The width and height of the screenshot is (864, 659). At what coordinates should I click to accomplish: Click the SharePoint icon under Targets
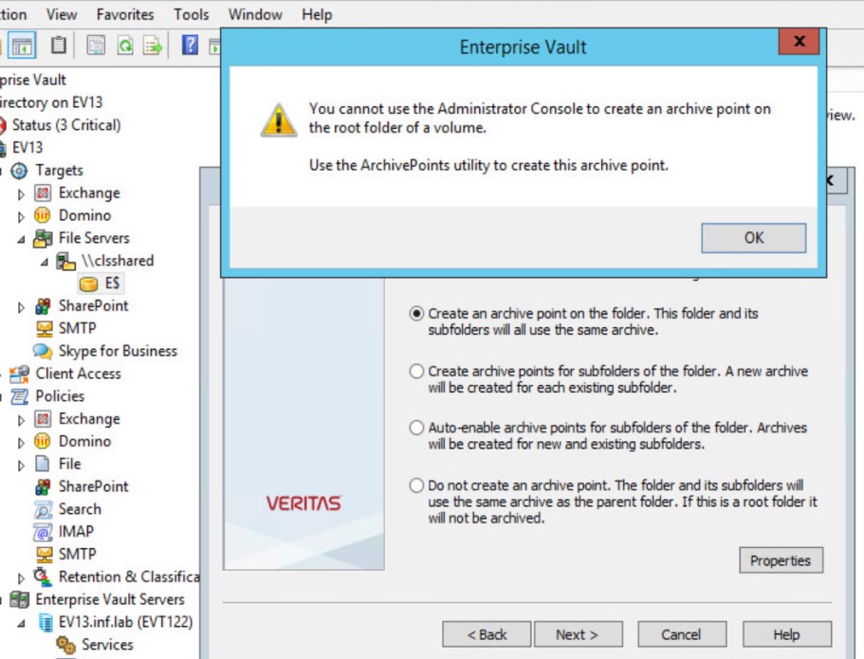[43, 306]
